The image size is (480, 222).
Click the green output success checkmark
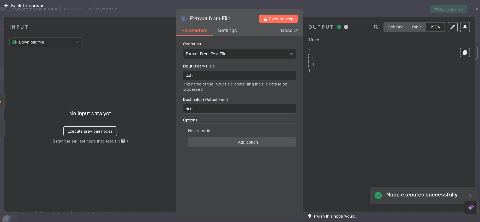point(339,27)
